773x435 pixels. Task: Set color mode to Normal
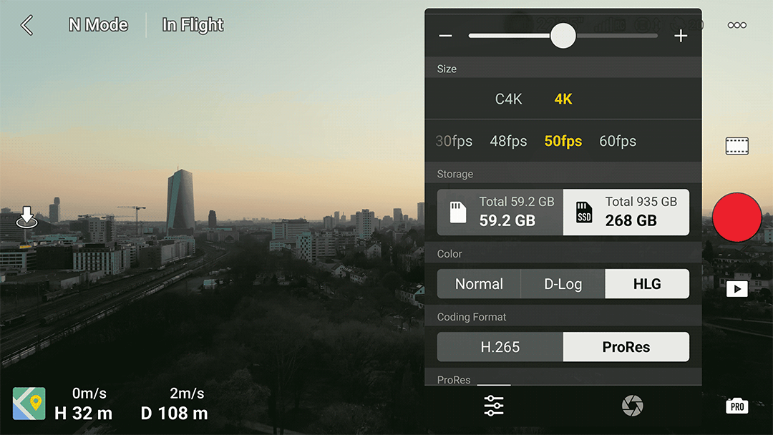point(479,284)
